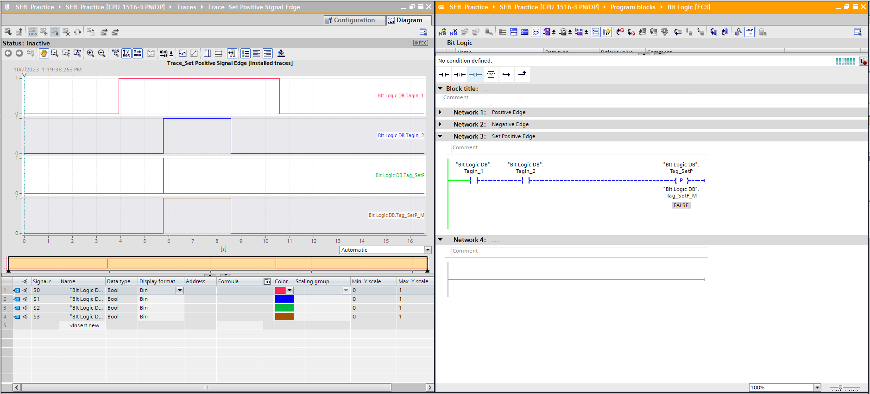Toggle vertical measurement cursors
Image resolution: width=870 pixels, height=394 pixels.
coord(207,53)
